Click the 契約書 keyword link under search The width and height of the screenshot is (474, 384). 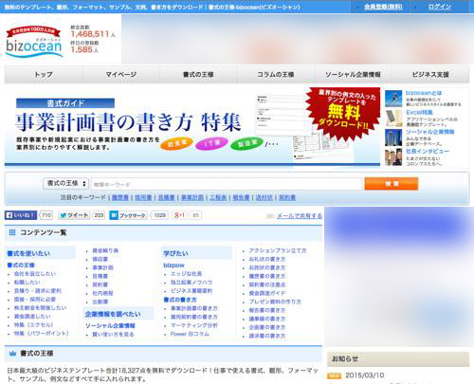click(287, 197)
